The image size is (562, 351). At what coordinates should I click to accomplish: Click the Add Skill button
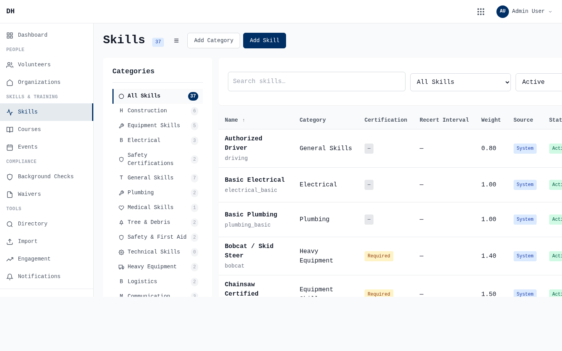265,41
